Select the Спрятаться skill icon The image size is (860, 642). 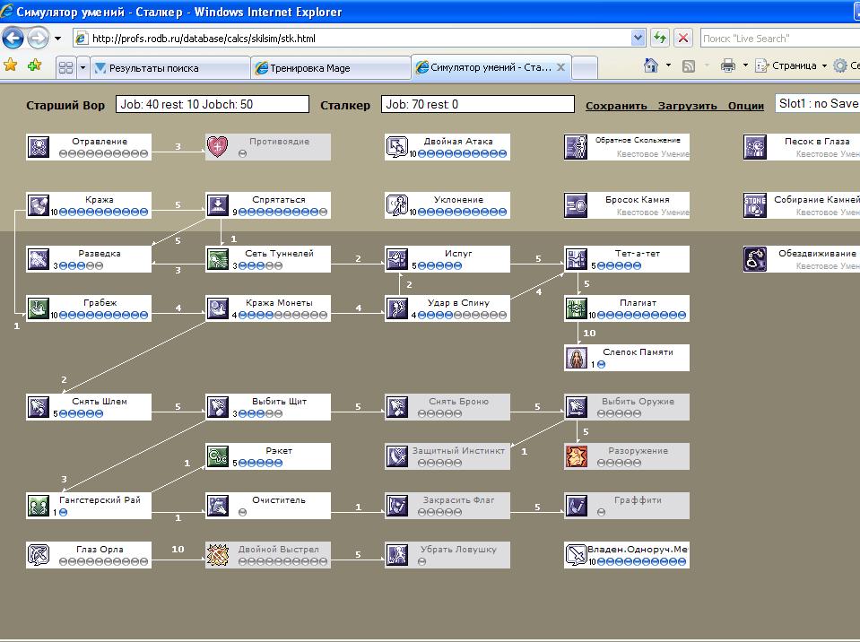[218, 205]
